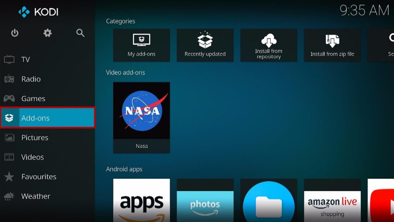The height and width of the screenshot is (222, 394).
Task: Click the star Favourites icon
Action: click(9, 177)
